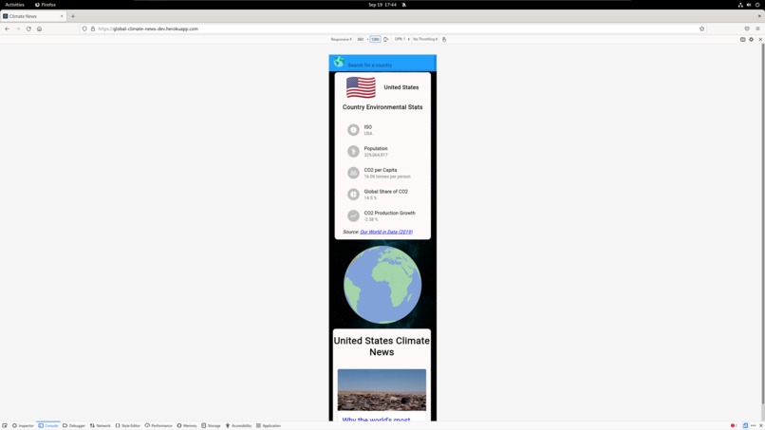Click the power tray icon
This screenshot has height=430, width=765.
click(757, 5)
